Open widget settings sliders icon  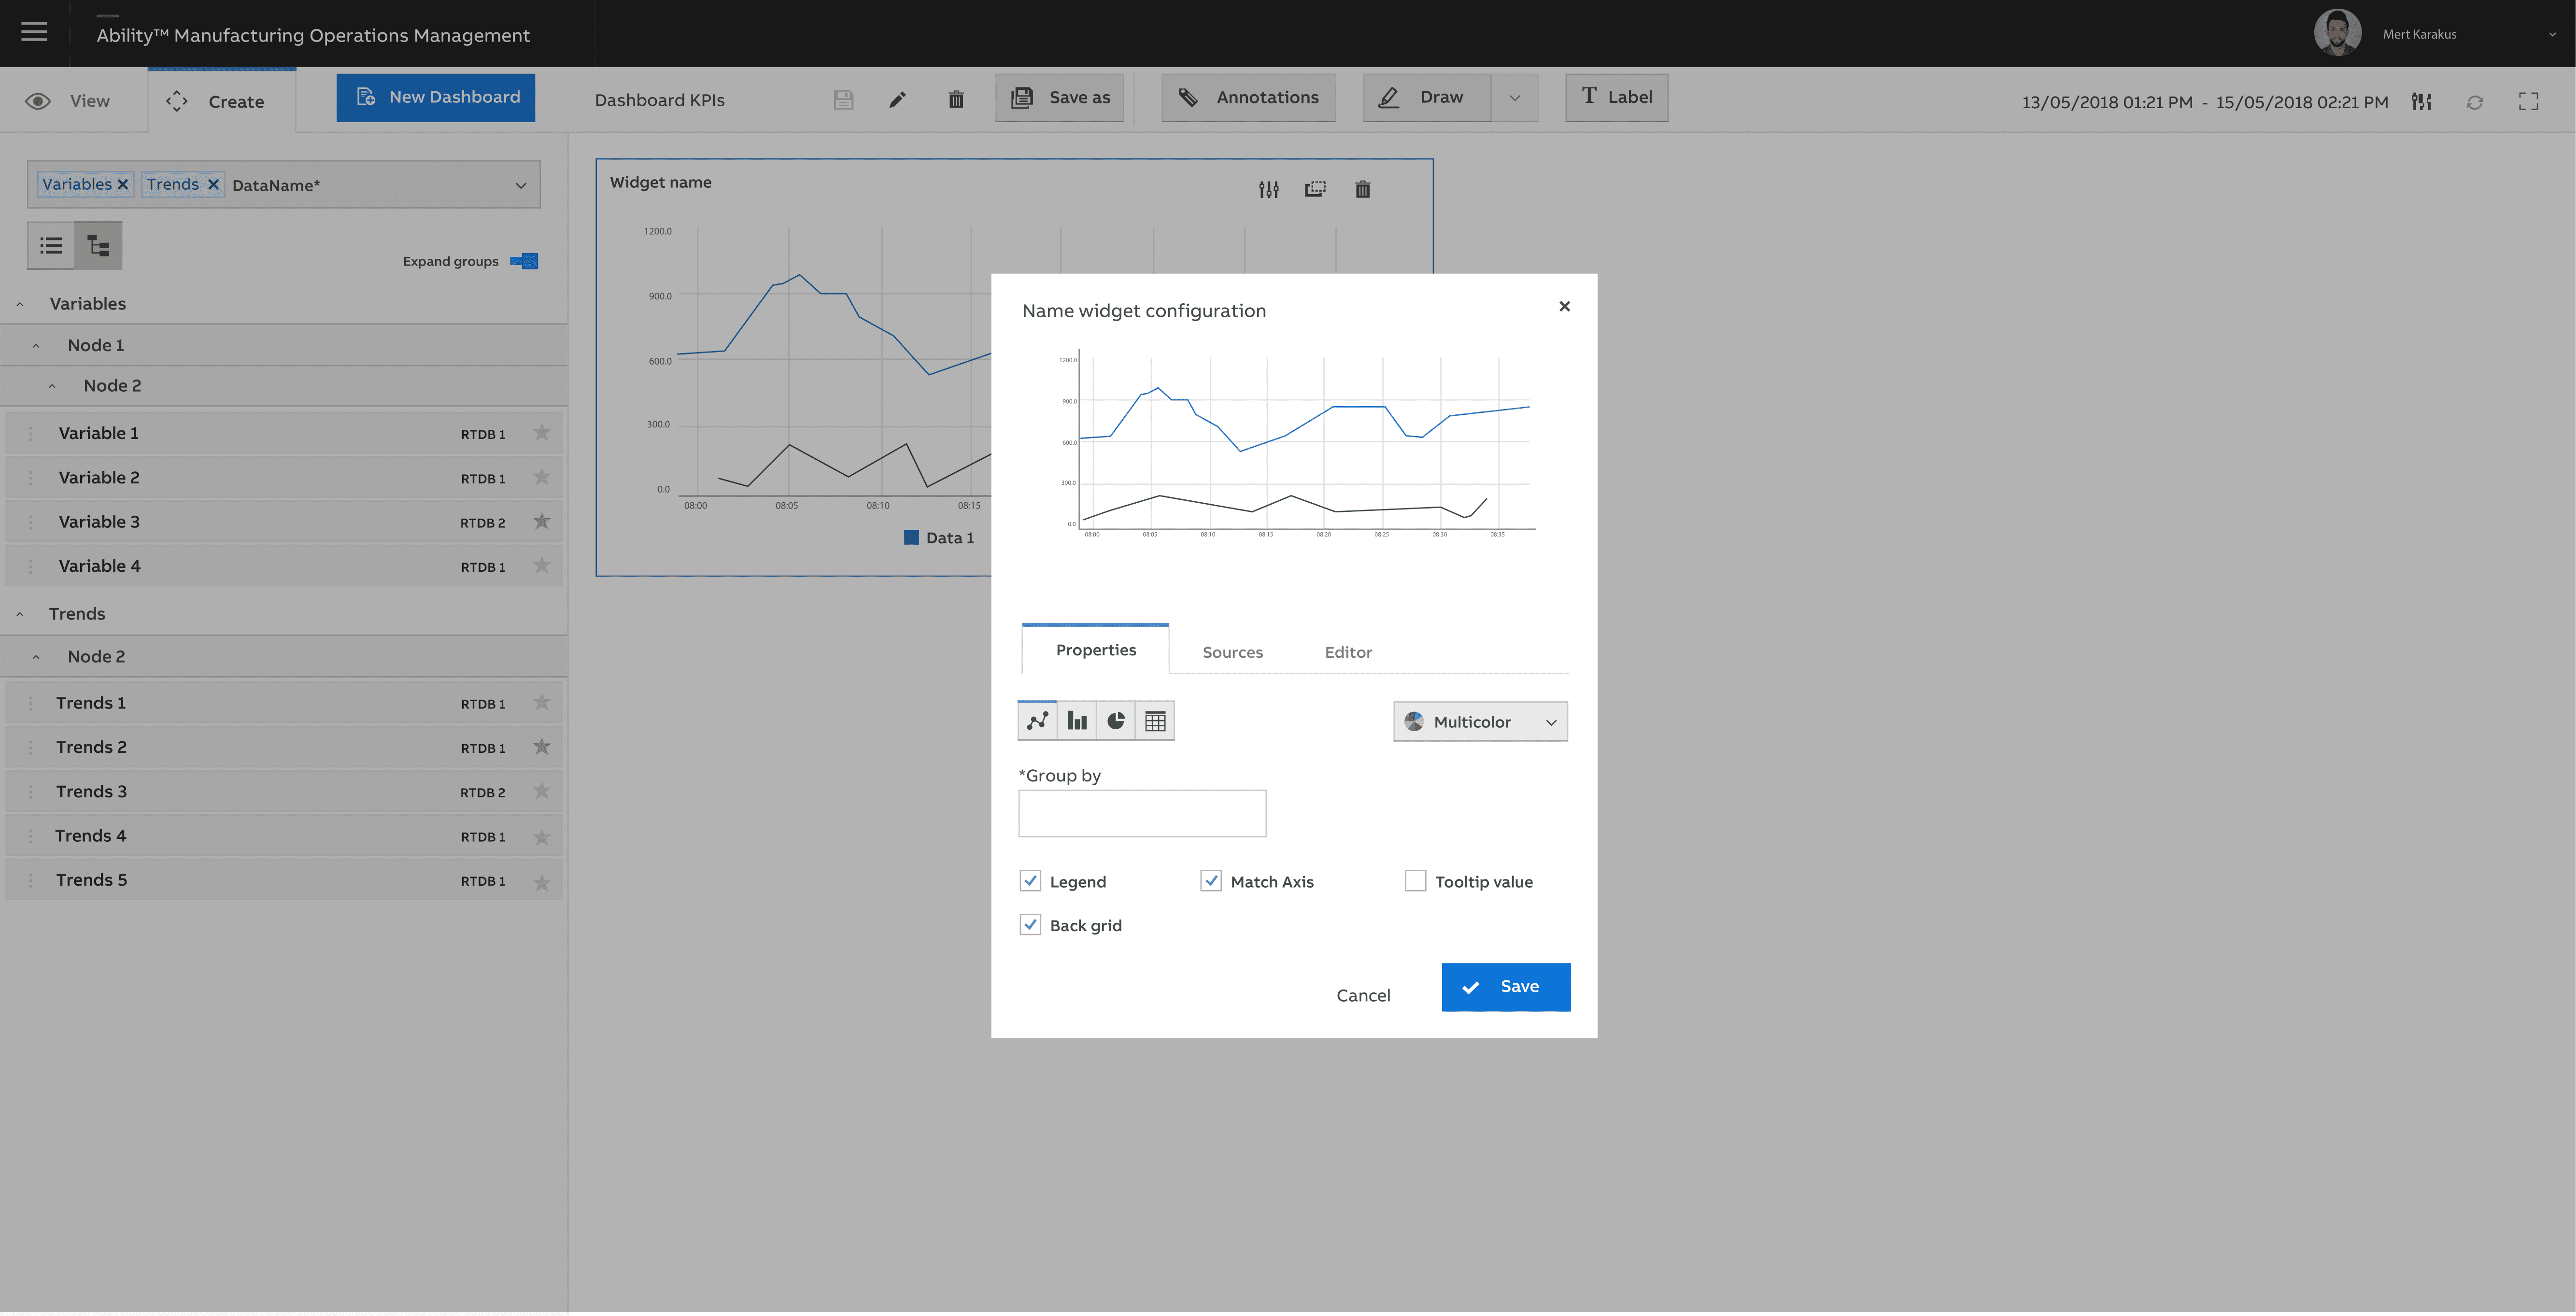pos(1268,190)
